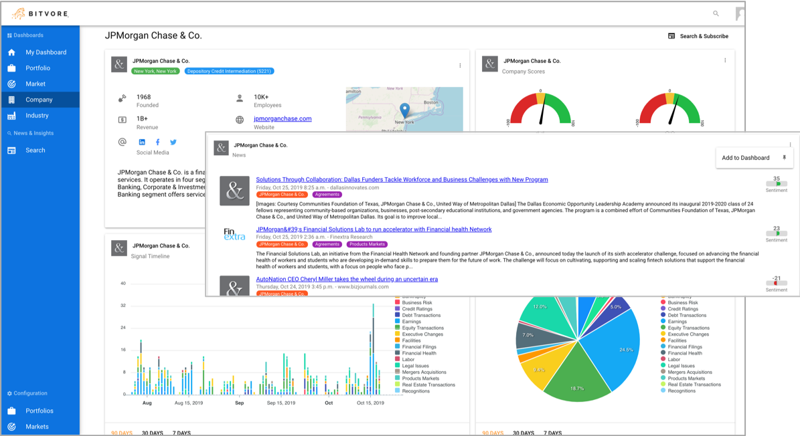Open the Search & Subscribe icon button
Screen dimensions: 800x436
[671, 36]
